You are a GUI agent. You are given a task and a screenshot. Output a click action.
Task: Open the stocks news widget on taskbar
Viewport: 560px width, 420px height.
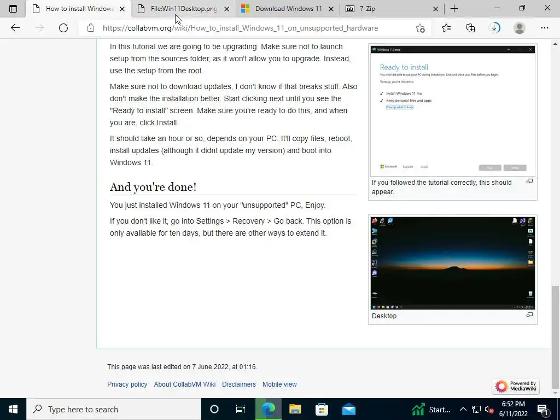431,409
